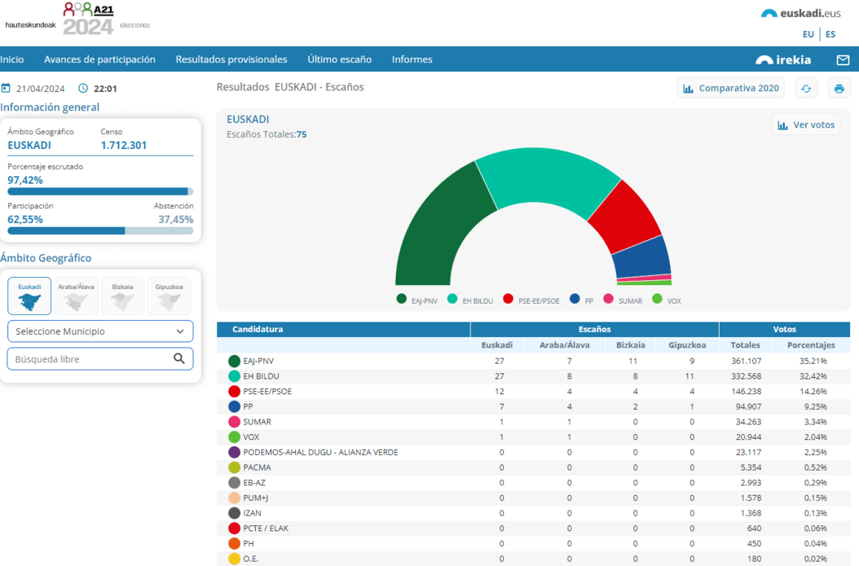The image size is (859, 566).
Task: Select the Gipuzkoa map icon
Action: [169, 296]
